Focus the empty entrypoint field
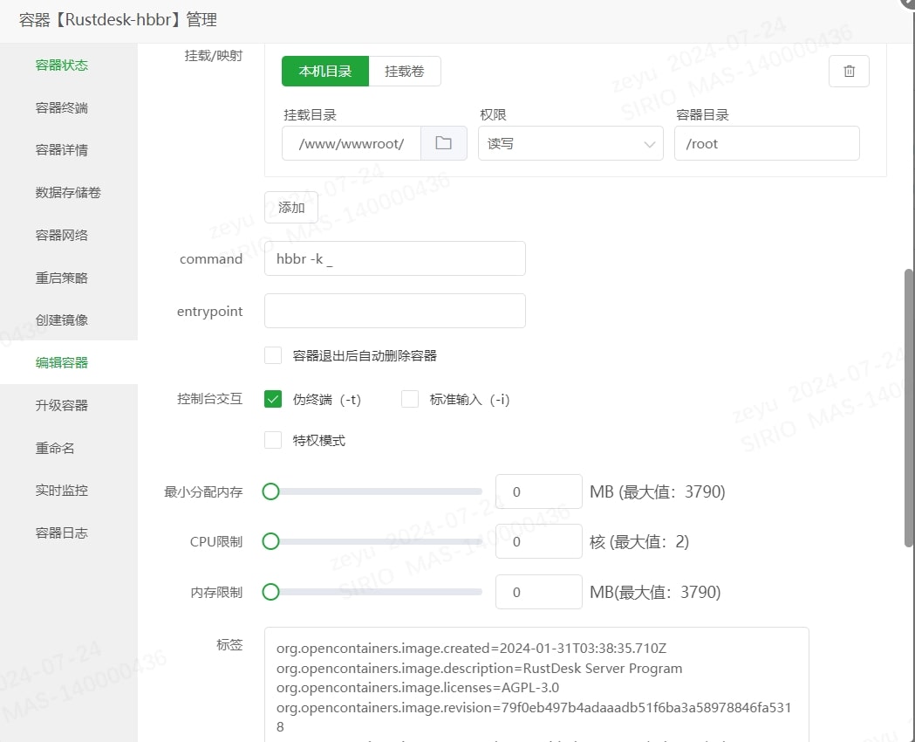Screen dimensions: 915x742 [395, 311]
